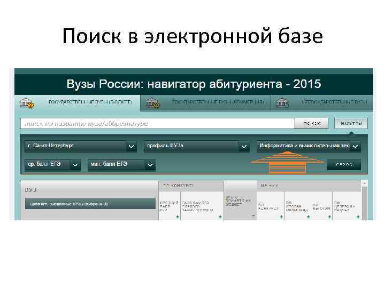Click the table scrollbar up arrow
385x288 pixels.
(x=365, y=183)
